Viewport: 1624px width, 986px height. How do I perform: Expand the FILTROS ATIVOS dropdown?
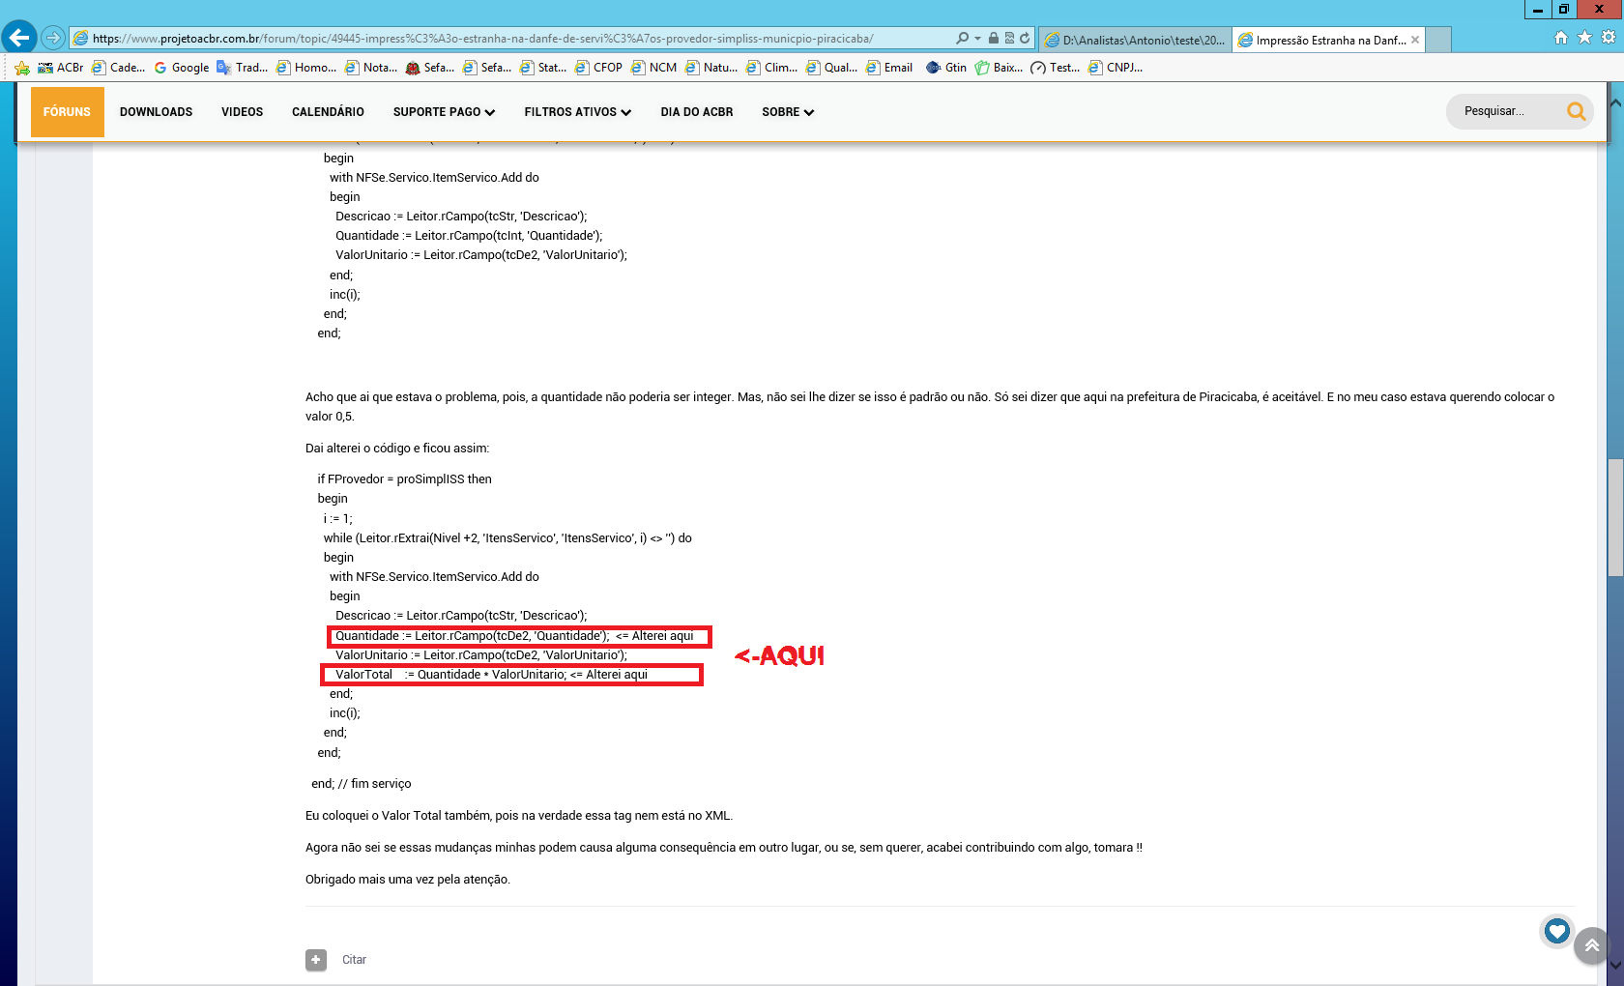(577, 112)
